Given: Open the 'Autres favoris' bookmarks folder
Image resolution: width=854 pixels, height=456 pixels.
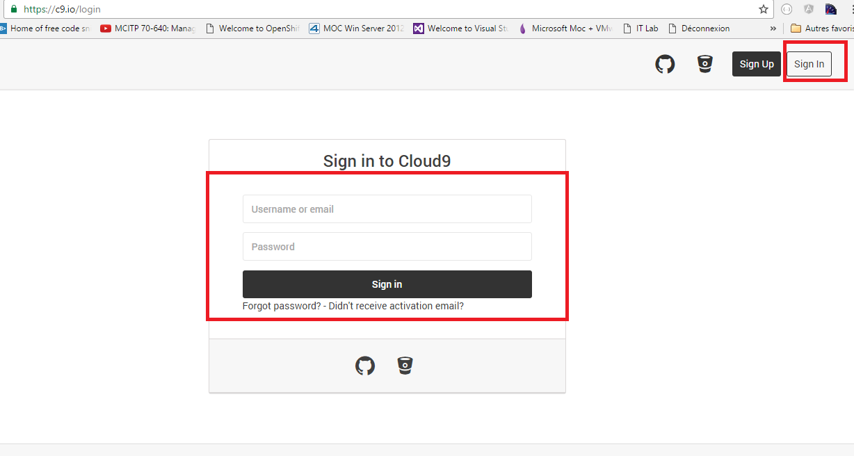Looking at the screenshot, I should click(822, 28).
